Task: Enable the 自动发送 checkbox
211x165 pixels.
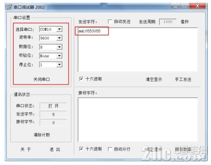Action: coord(110,21)
